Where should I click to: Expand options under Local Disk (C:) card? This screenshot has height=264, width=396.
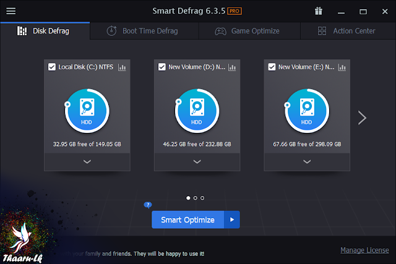pos(87,162)
